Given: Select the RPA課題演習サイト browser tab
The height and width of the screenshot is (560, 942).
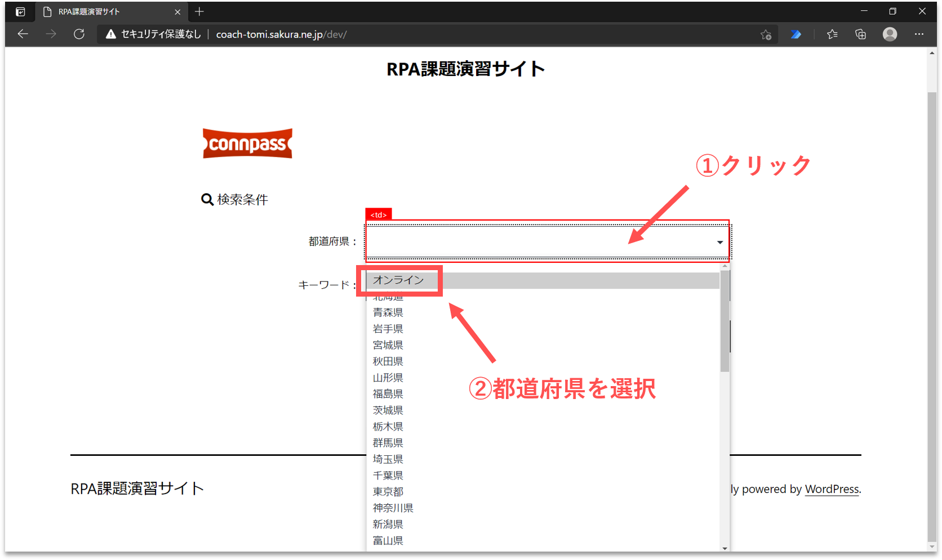Looking at the screenshot, I should (107, 12).
